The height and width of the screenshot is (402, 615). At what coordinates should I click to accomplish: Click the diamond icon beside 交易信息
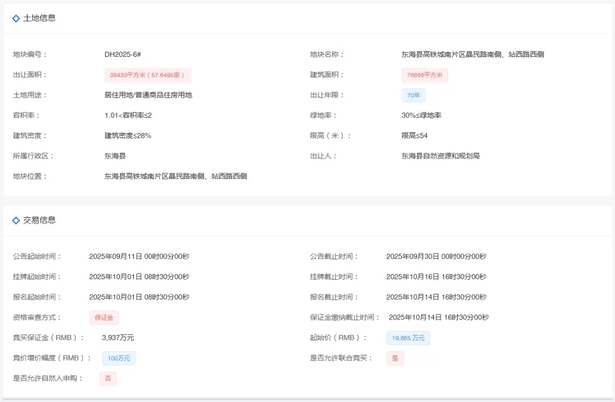click(x=16, y=220)
